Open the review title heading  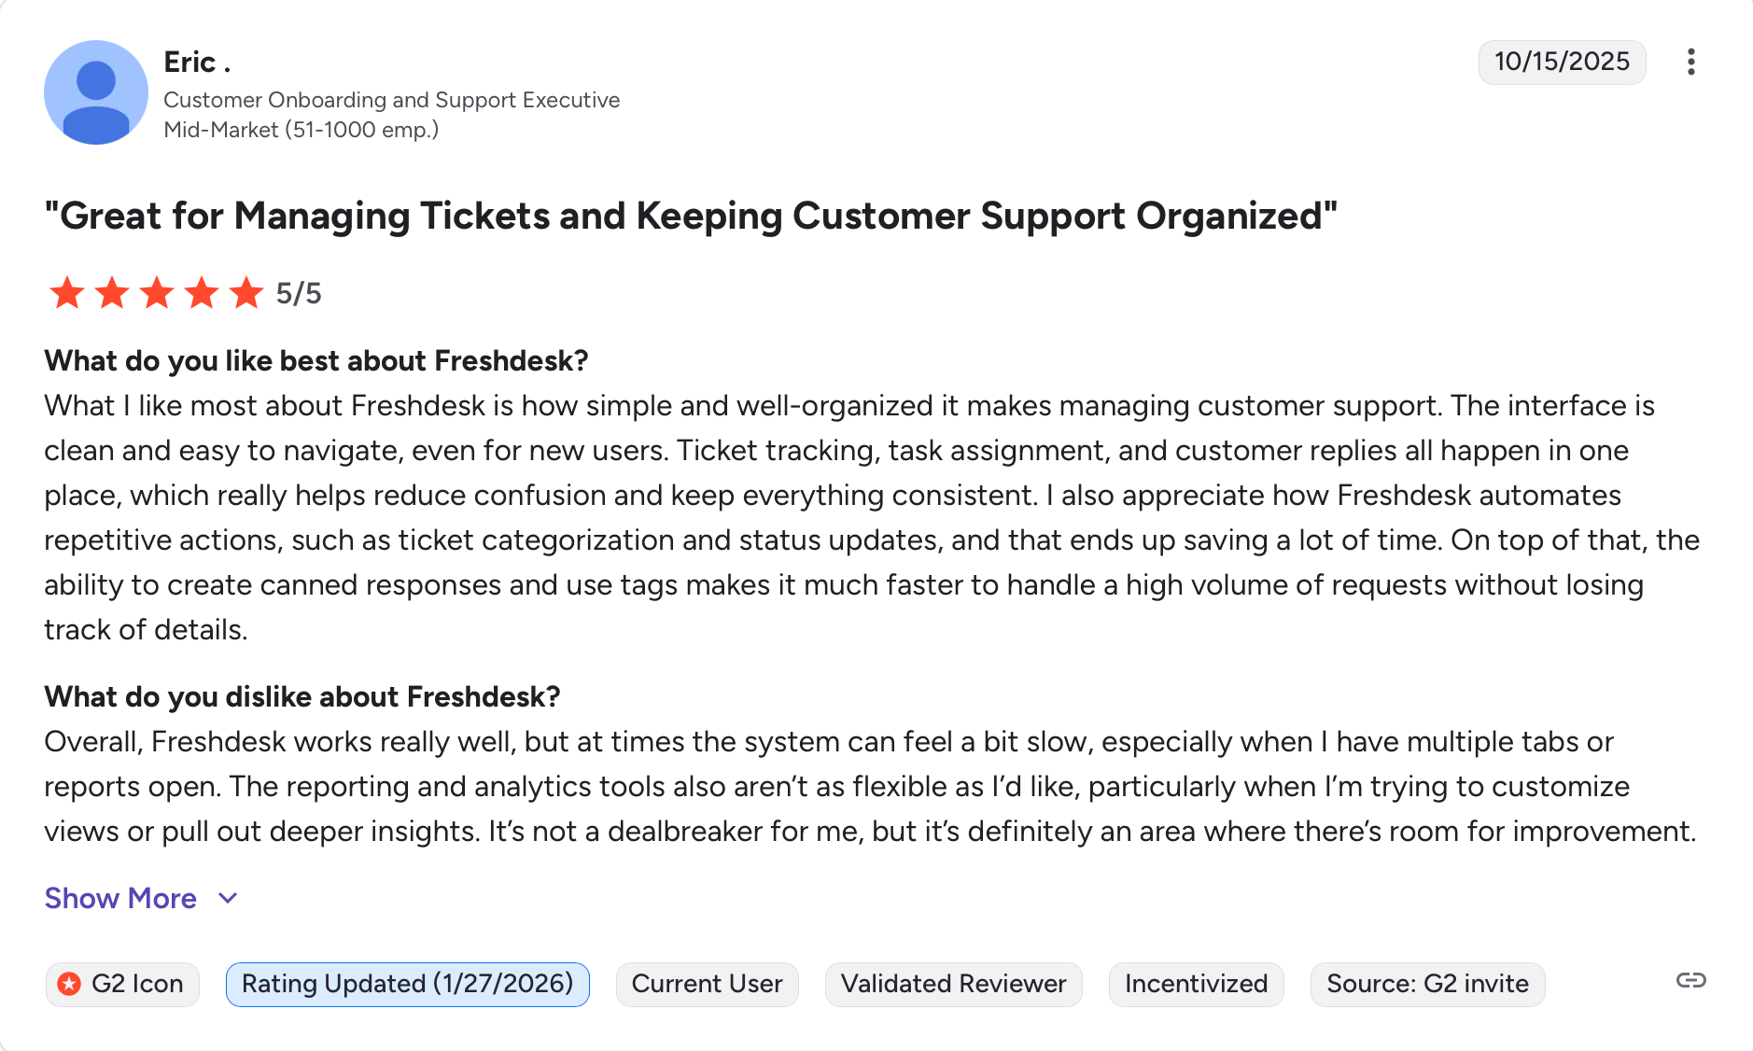tap(691, 216)
